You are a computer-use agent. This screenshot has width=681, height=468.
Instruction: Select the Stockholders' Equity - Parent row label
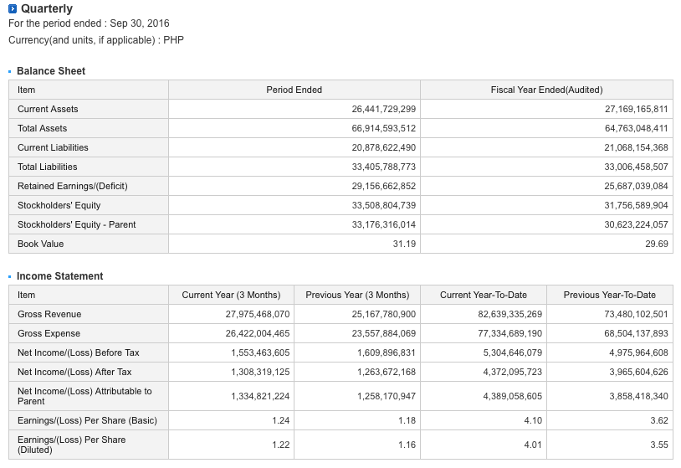pyautogui.click(x=77, y=224)
